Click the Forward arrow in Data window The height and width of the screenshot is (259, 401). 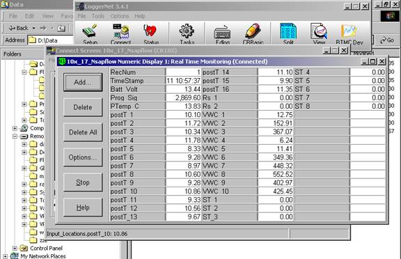click(43, 28)
